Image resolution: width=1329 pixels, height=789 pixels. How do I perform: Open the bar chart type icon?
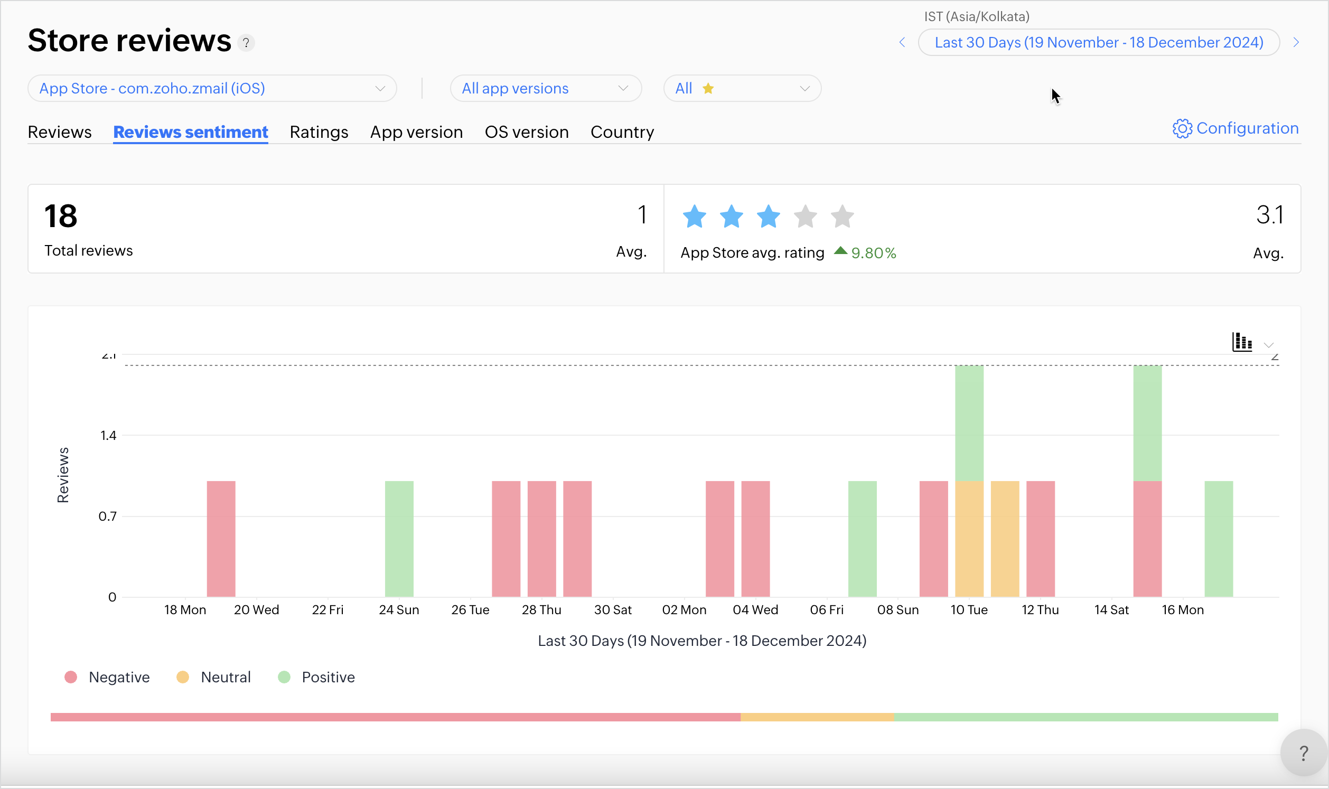pos(1242,342)
